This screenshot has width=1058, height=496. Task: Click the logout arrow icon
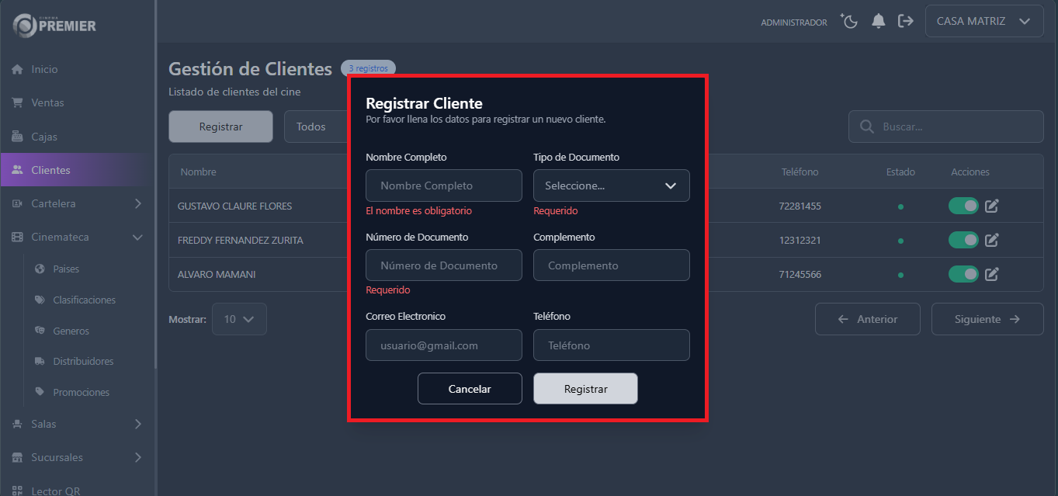click(905, 21)
